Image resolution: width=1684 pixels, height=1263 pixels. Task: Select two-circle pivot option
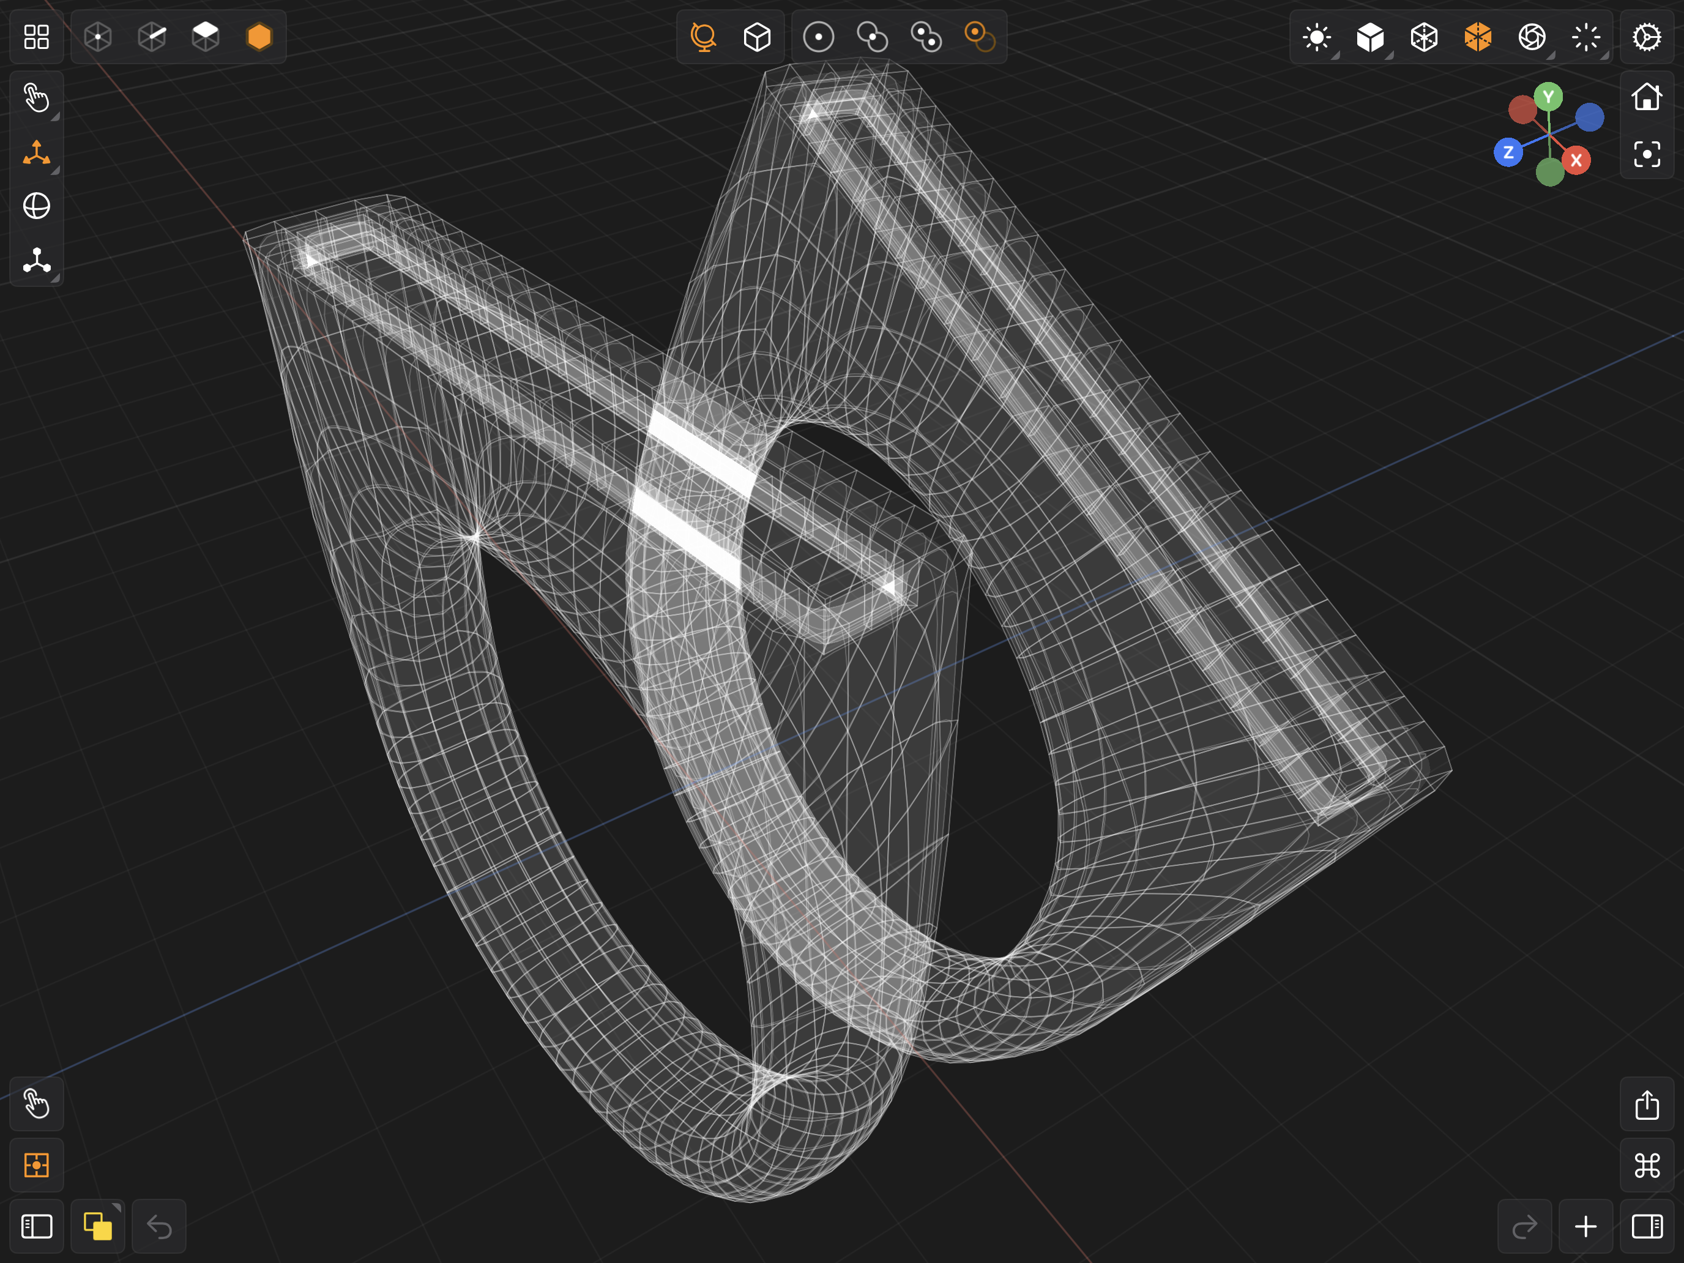coord(873,37)
